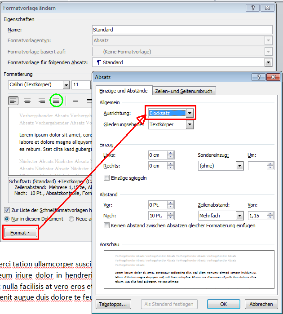Click the empty Um indent field
Image resolution: width=283 pixels, height=314 pixels.
coord(257,166)
